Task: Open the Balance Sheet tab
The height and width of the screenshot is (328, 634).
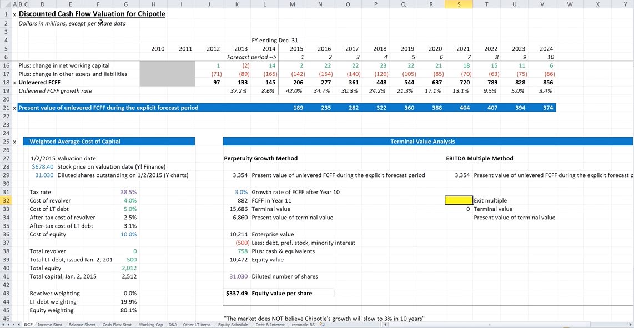Action: click(x=82, y=324)
